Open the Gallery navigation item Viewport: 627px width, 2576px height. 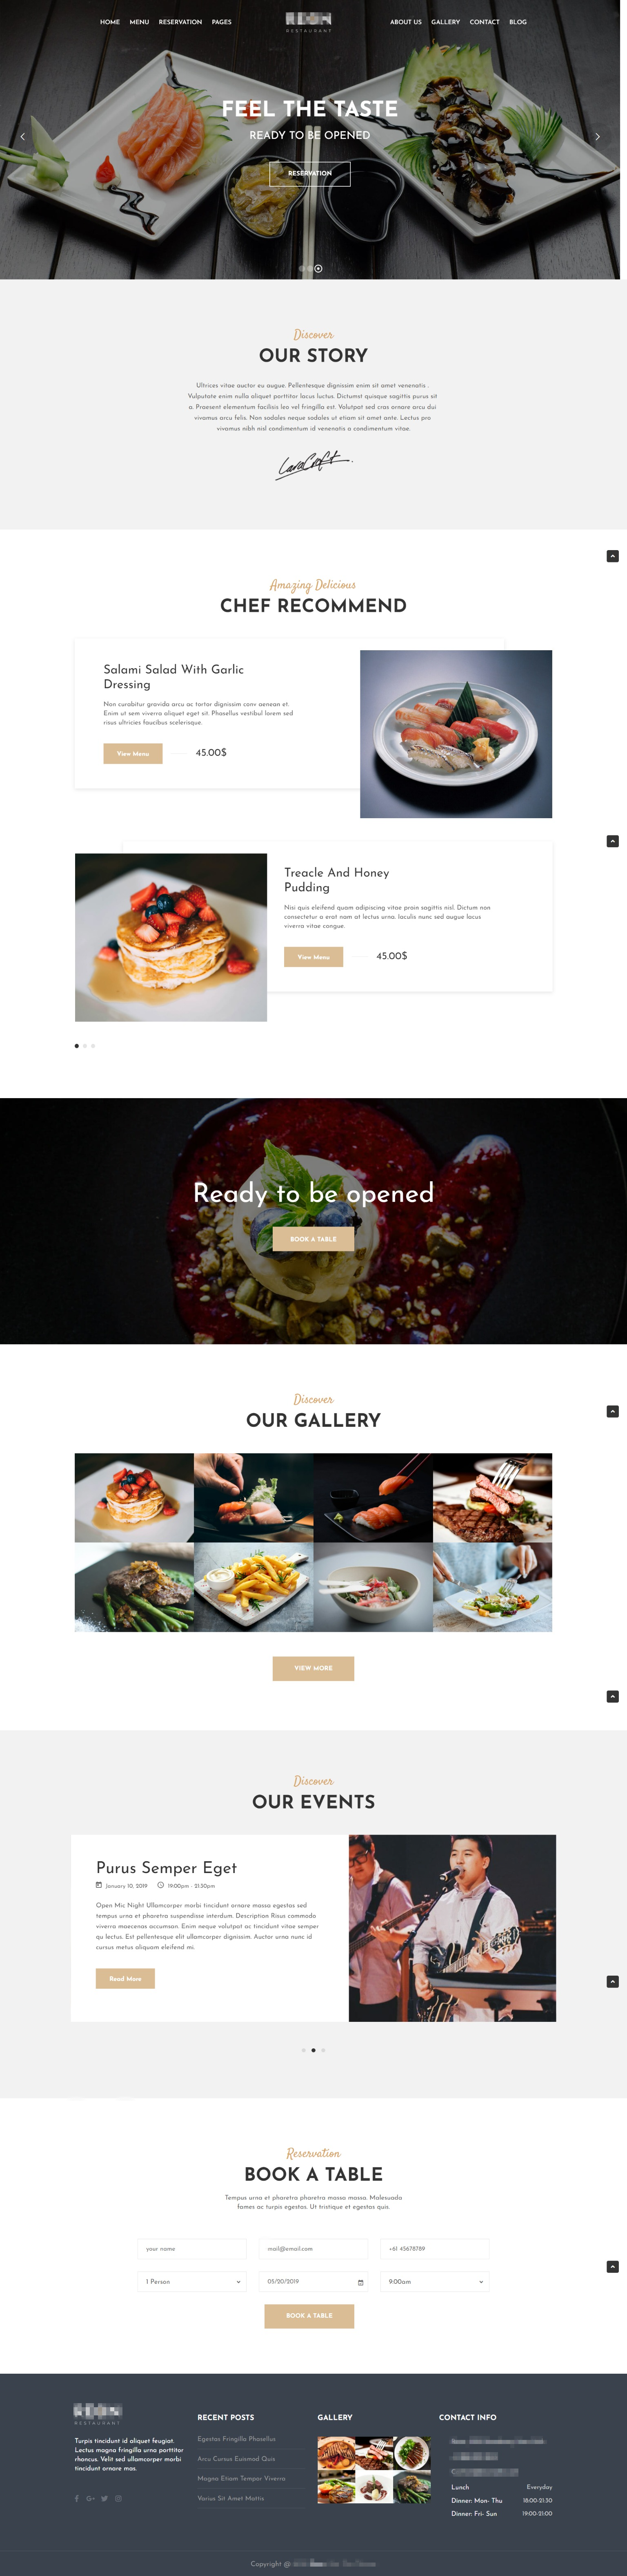445,21
